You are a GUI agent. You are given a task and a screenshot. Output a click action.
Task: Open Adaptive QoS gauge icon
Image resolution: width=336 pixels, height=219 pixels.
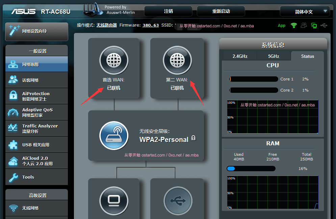coord(13,112)
